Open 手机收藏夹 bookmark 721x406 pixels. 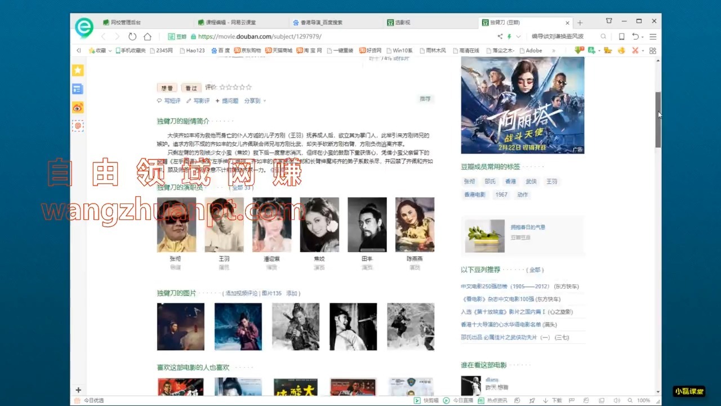click(x=130, y=50)
